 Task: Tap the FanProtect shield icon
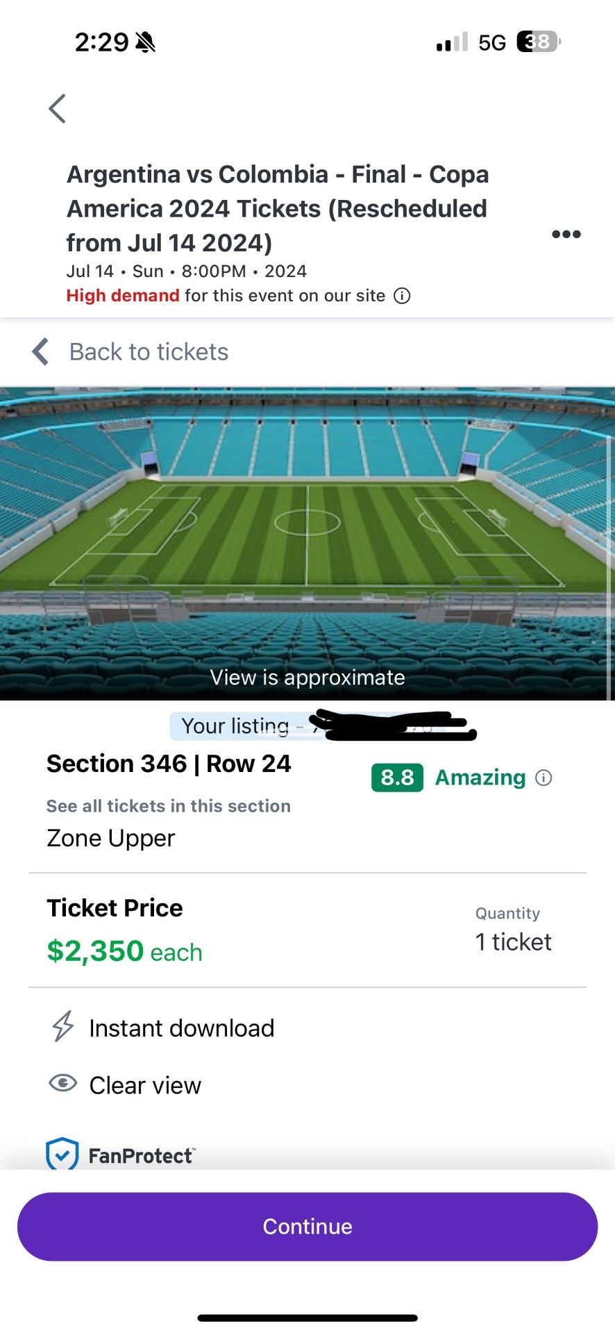(x=62, y=1154)
